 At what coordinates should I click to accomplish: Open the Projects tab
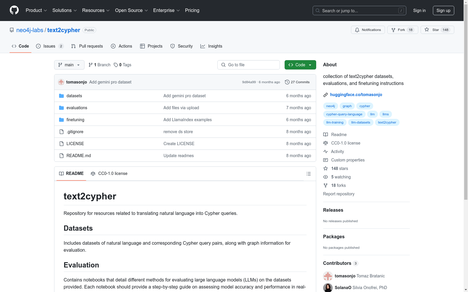151,46
